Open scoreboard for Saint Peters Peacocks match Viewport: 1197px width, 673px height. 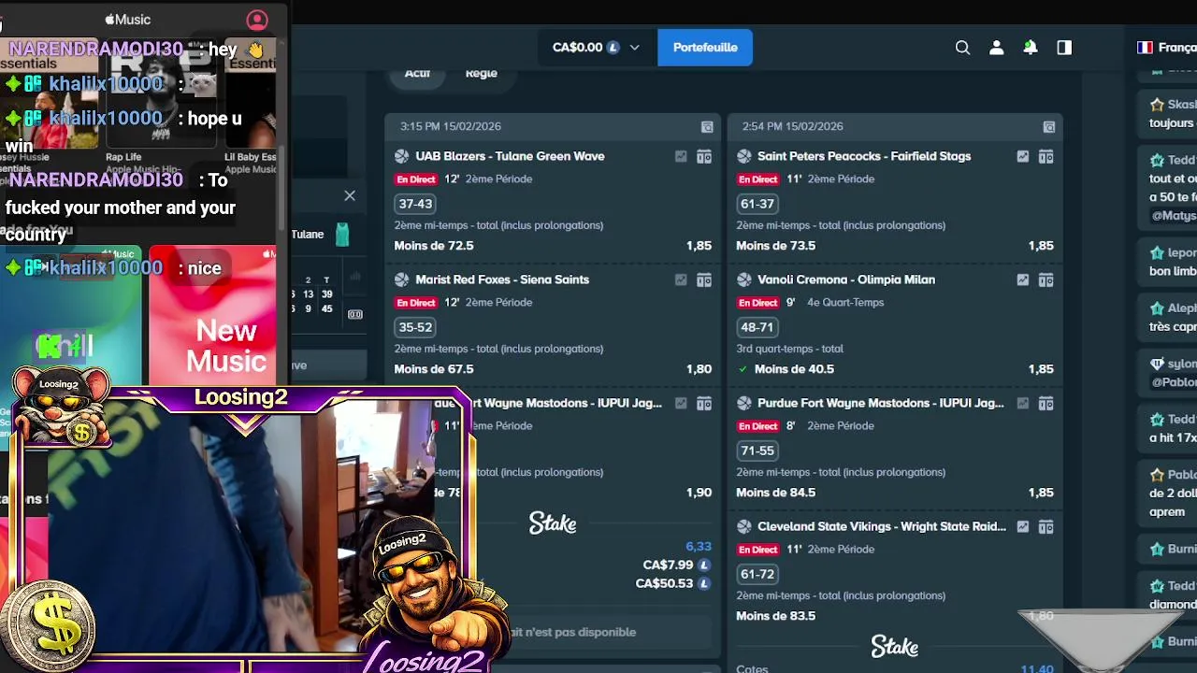(x=1046, y=156)
